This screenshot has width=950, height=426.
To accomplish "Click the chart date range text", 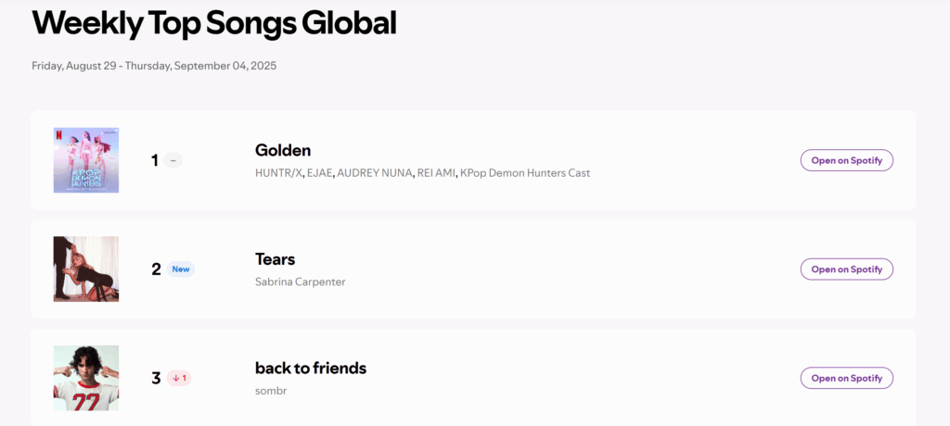I will pos(154,66).
